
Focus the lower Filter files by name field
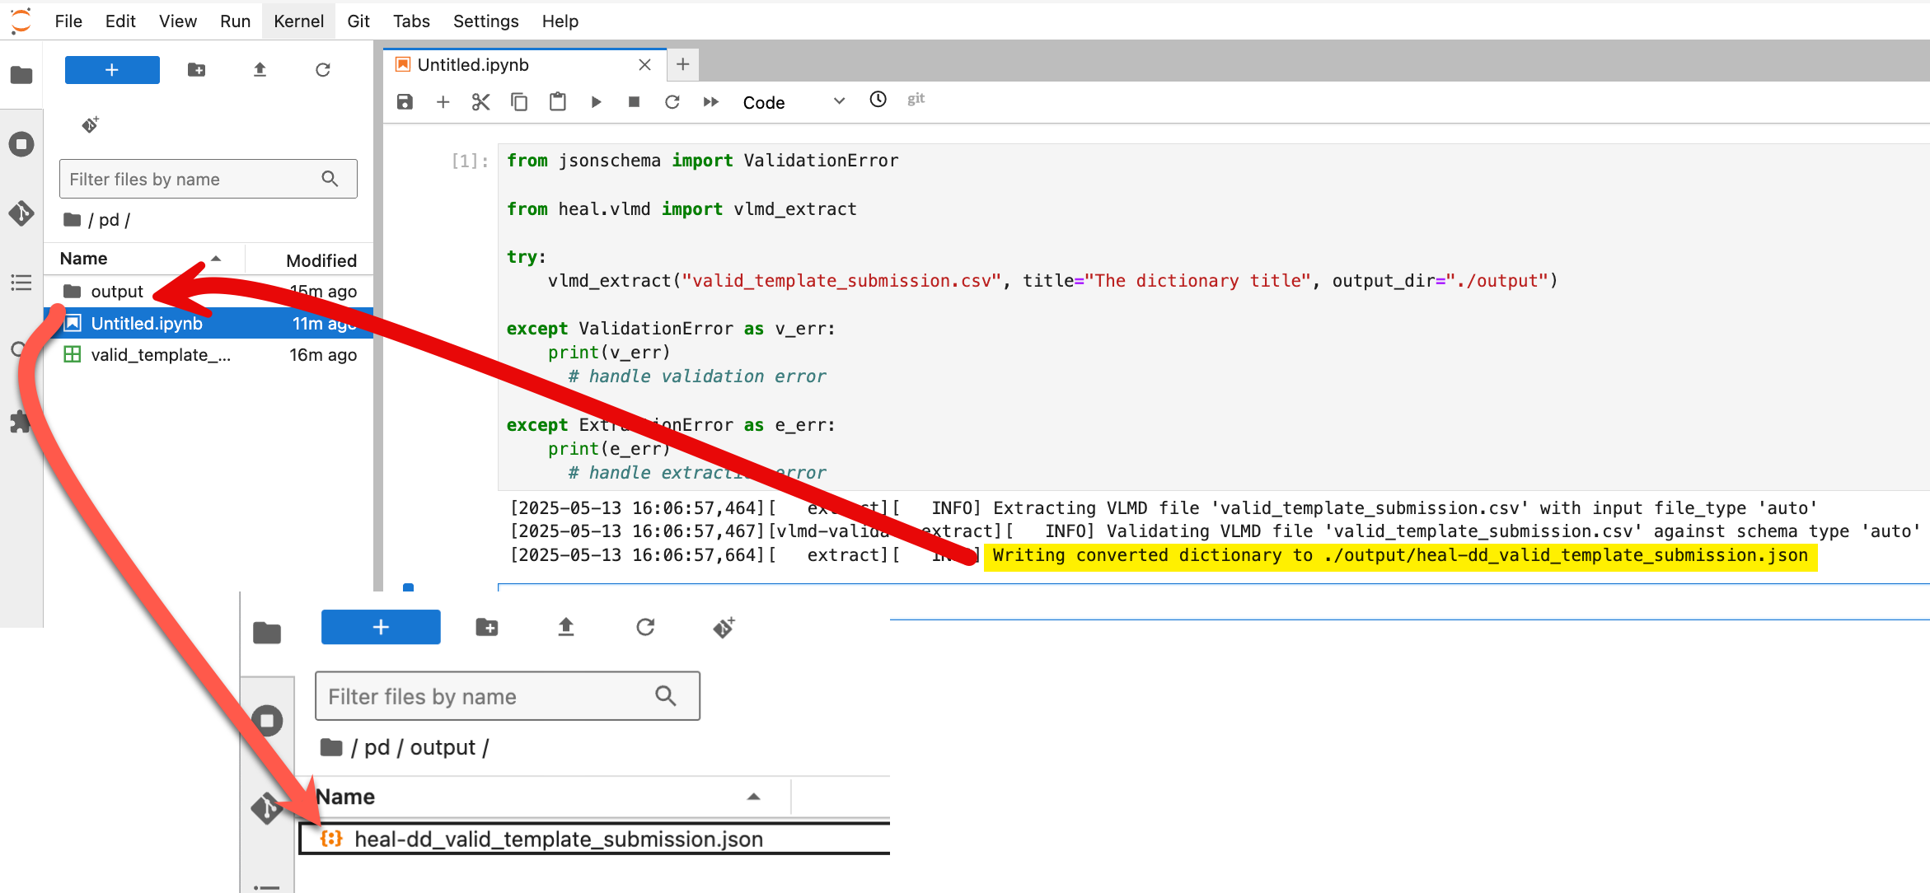pyautogui.click(x=508, y=696)
